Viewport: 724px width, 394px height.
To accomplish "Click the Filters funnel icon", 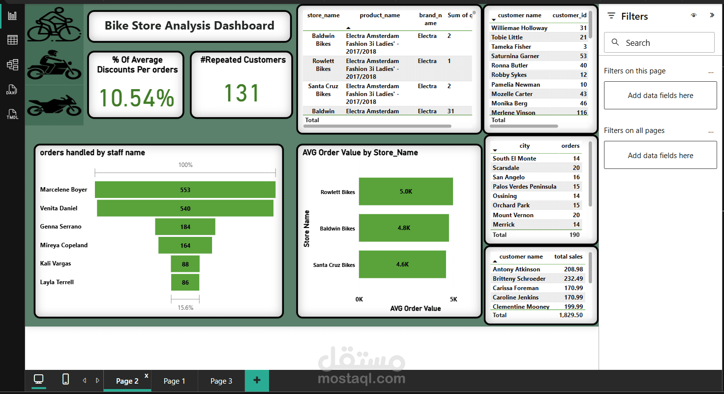I will pos(611,16).
